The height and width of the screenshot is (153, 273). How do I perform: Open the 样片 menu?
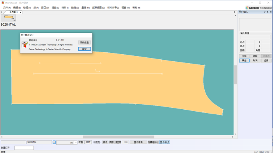[65, 8]
